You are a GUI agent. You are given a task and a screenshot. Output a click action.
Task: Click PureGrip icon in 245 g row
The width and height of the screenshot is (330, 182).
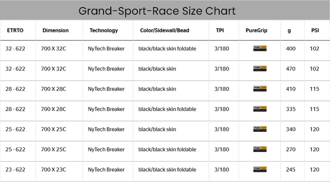260,169
